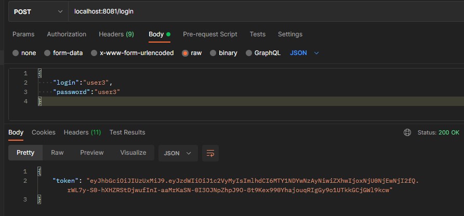Switch to the Raw response view
Screen dimensions: 464x216
pos(57,153)
